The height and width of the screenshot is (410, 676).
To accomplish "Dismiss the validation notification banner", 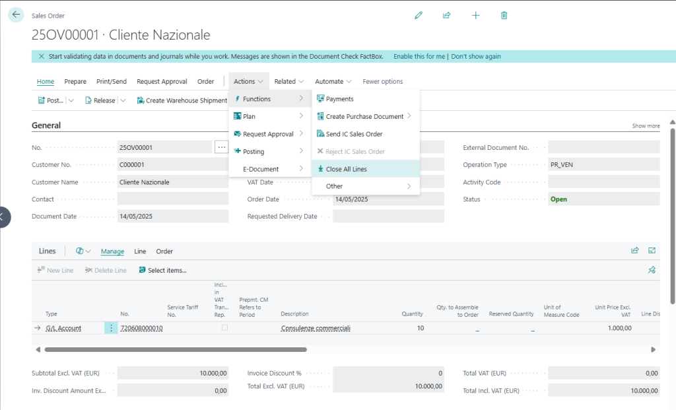I will (42, 57).
